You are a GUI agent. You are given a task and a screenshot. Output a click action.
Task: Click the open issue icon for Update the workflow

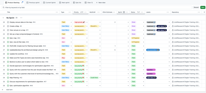tap(8, 54)
